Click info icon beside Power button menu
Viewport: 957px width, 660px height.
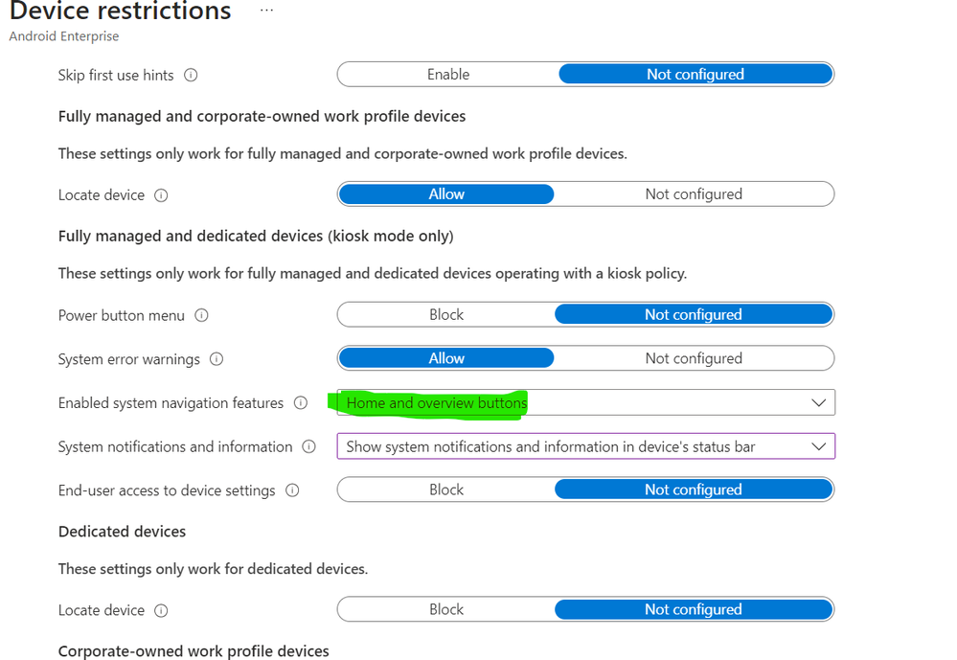coord(201,315)
